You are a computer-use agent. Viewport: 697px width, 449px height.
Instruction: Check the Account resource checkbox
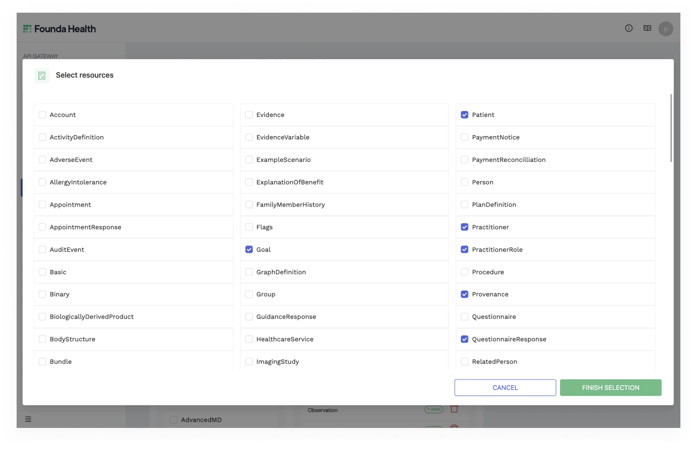click(x=42, y=114)
